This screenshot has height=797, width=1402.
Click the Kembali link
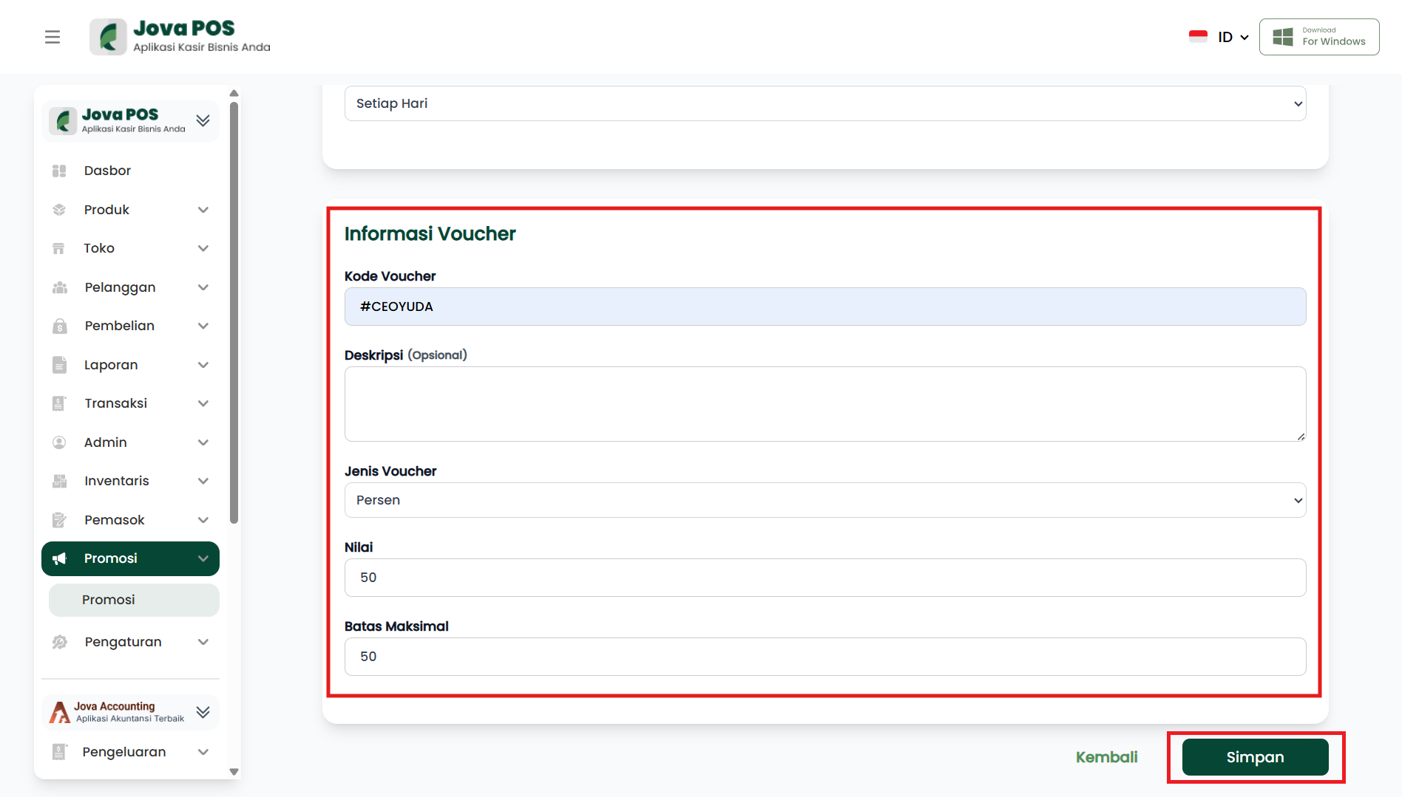click(x=1106, y=757)
